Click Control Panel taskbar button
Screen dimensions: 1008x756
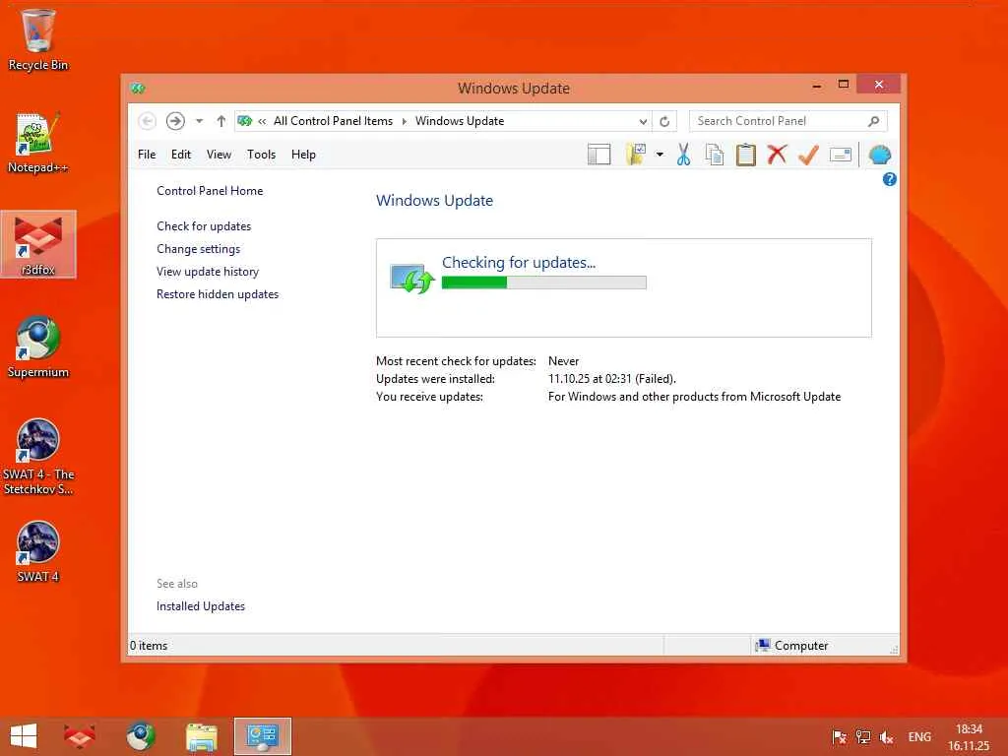click(263, 736)
